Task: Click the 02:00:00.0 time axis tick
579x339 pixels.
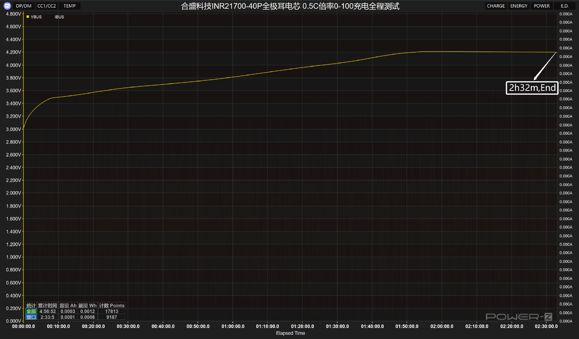Action: coord(442,326)
